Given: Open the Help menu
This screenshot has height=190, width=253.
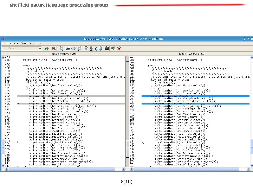Looking at the screenshot, I should click(x=39, y=43).
